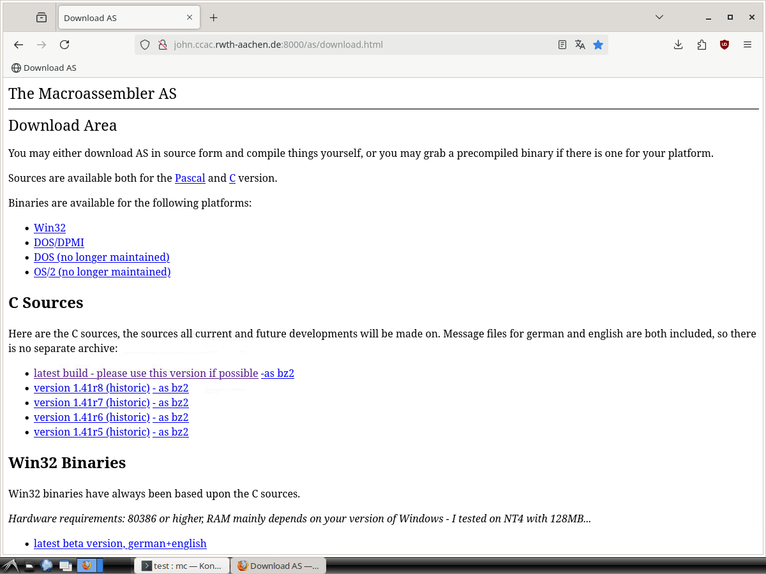Viewport: 766px width, 574px height.
Task: Open DOS (no longer maintained) link
Action: 101,257
